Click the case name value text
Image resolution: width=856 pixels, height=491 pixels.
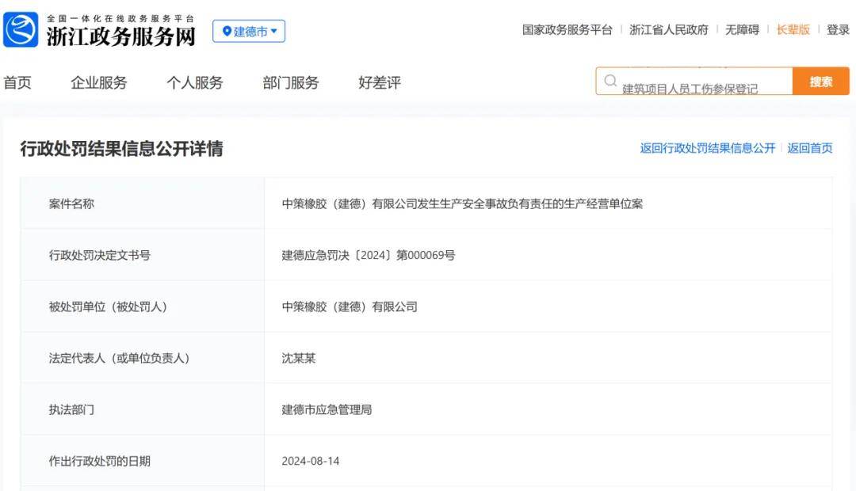(462, 204)
